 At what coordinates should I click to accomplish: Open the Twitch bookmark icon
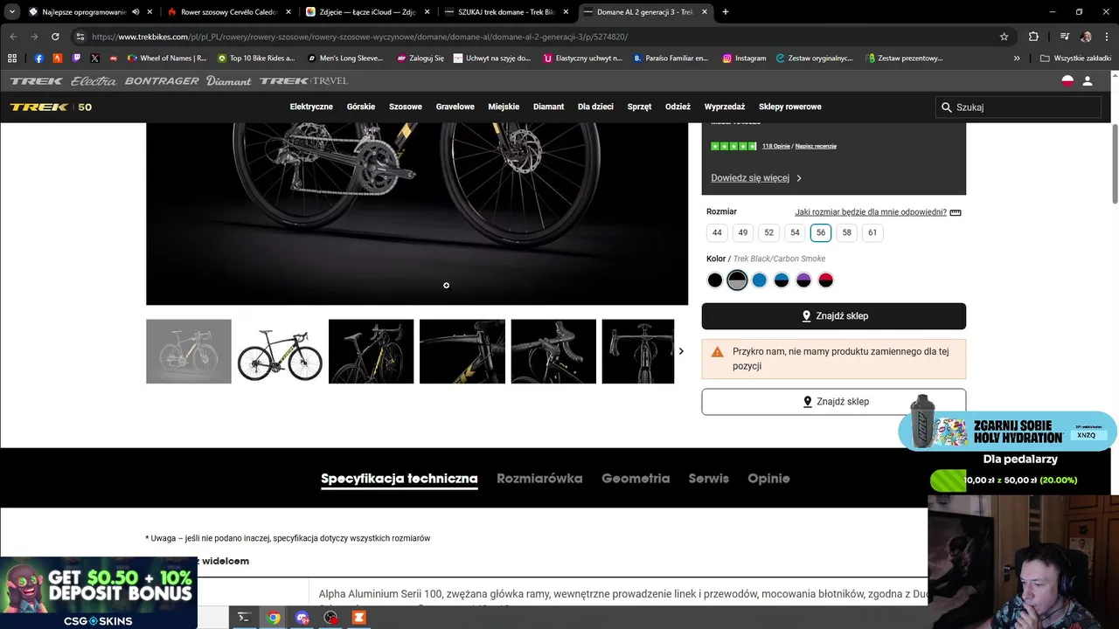(x=76, y=59)
